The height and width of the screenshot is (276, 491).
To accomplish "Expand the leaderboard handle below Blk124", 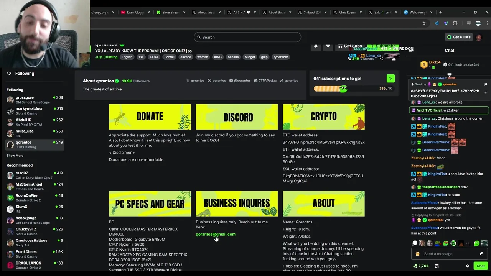I will (x=450, y=75).
